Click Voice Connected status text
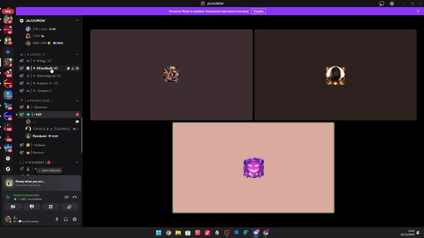The width and height of the screenshot is (424, 238). click(x=26, y=195)
